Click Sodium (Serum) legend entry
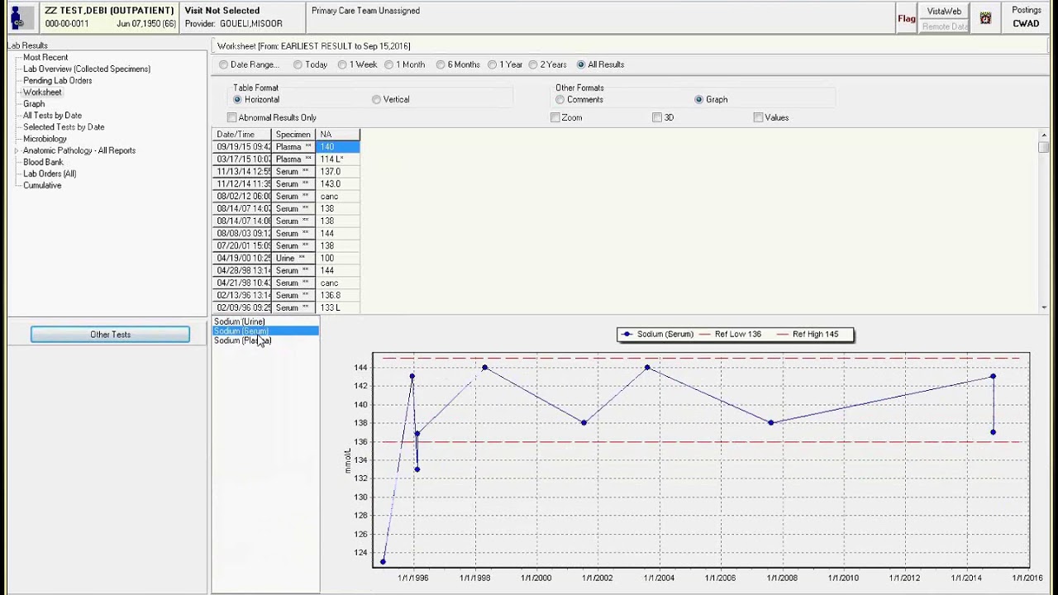1058x595 pixels. pos(658,335)
